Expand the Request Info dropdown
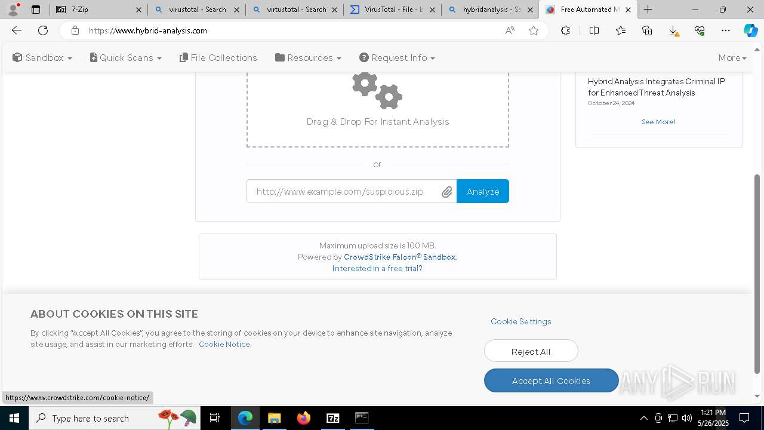Image resolution: width=764 pixels, height=430 pixels. tap(397, 58)
